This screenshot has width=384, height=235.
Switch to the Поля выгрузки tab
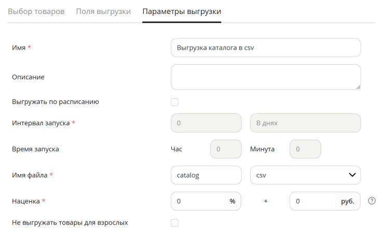click(103, 11)
